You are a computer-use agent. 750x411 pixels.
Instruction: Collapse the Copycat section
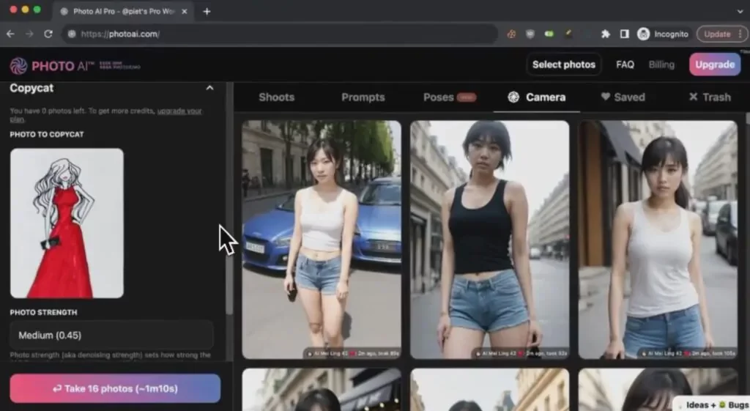coord(209,88)
